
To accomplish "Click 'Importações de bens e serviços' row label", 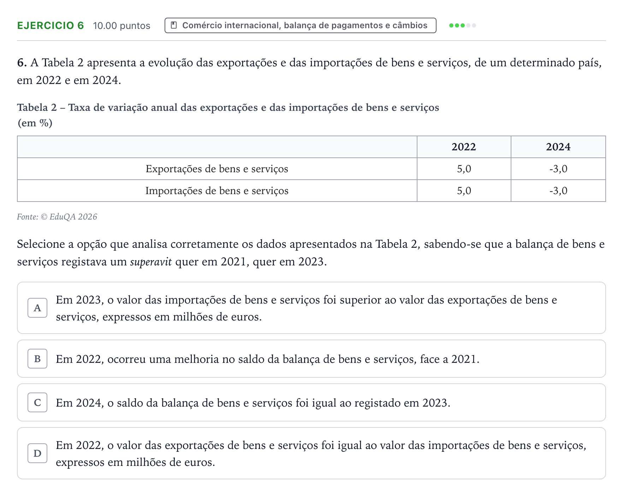I will pos(217,191).
